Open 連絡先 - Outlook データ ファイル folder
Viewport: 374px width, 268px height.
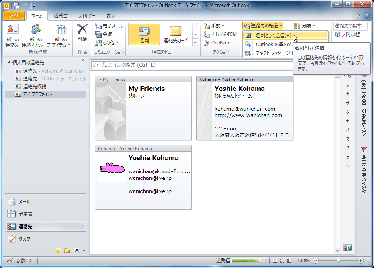(50, 79)
